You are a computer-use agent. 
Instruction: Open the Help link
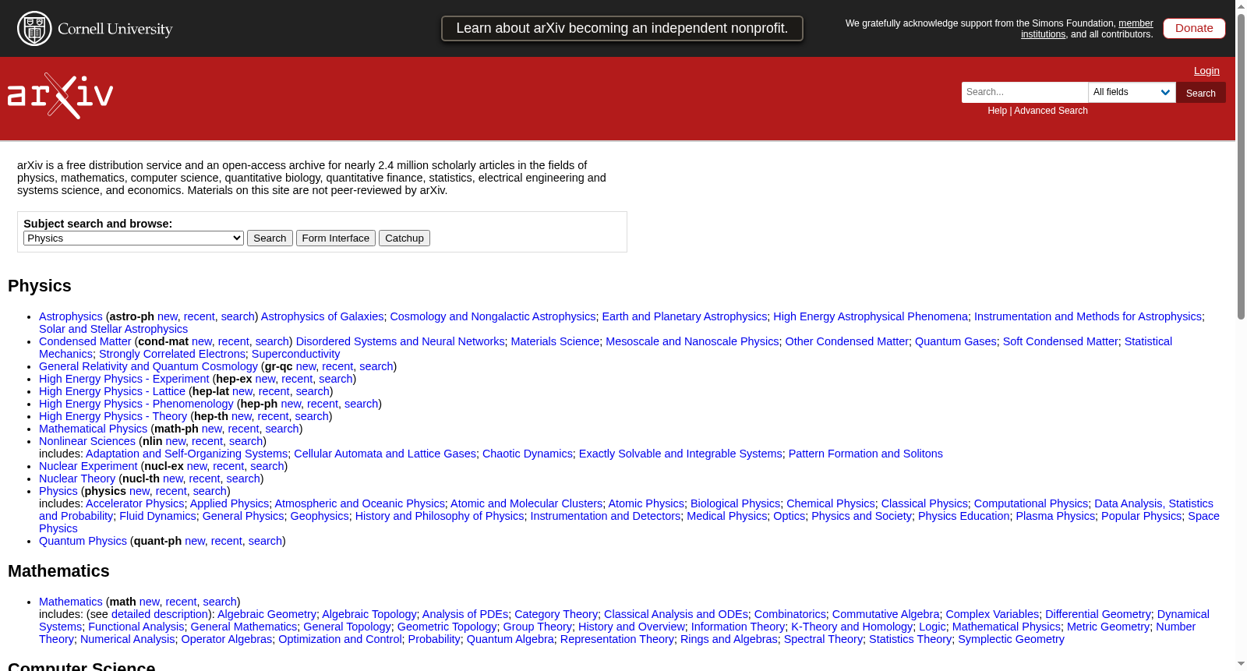pyautogui.click(x=997, y=111)
